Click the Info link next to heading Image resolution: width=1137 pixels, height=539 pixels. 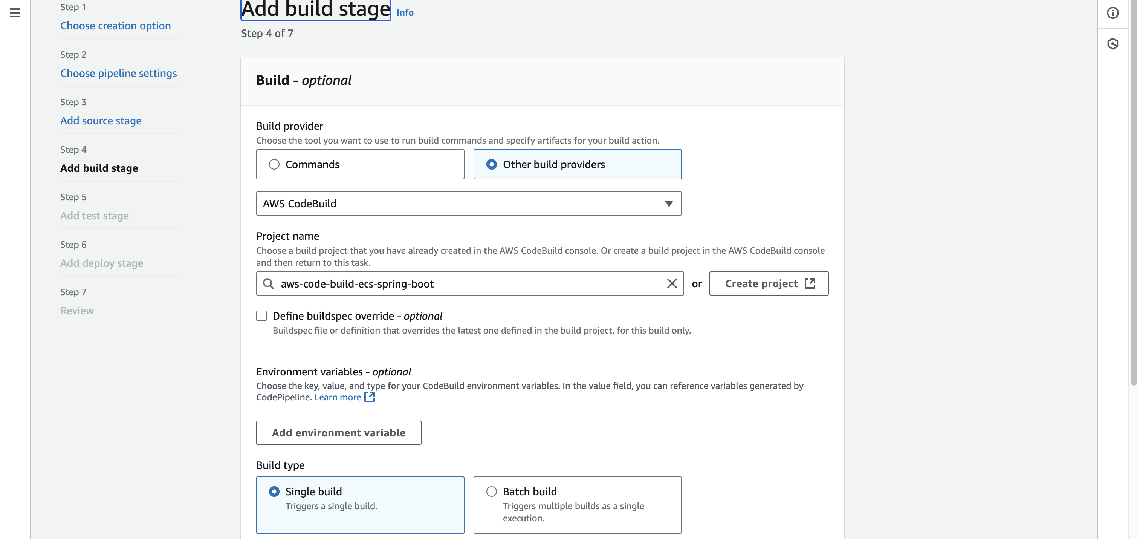[x=405, y=13]
